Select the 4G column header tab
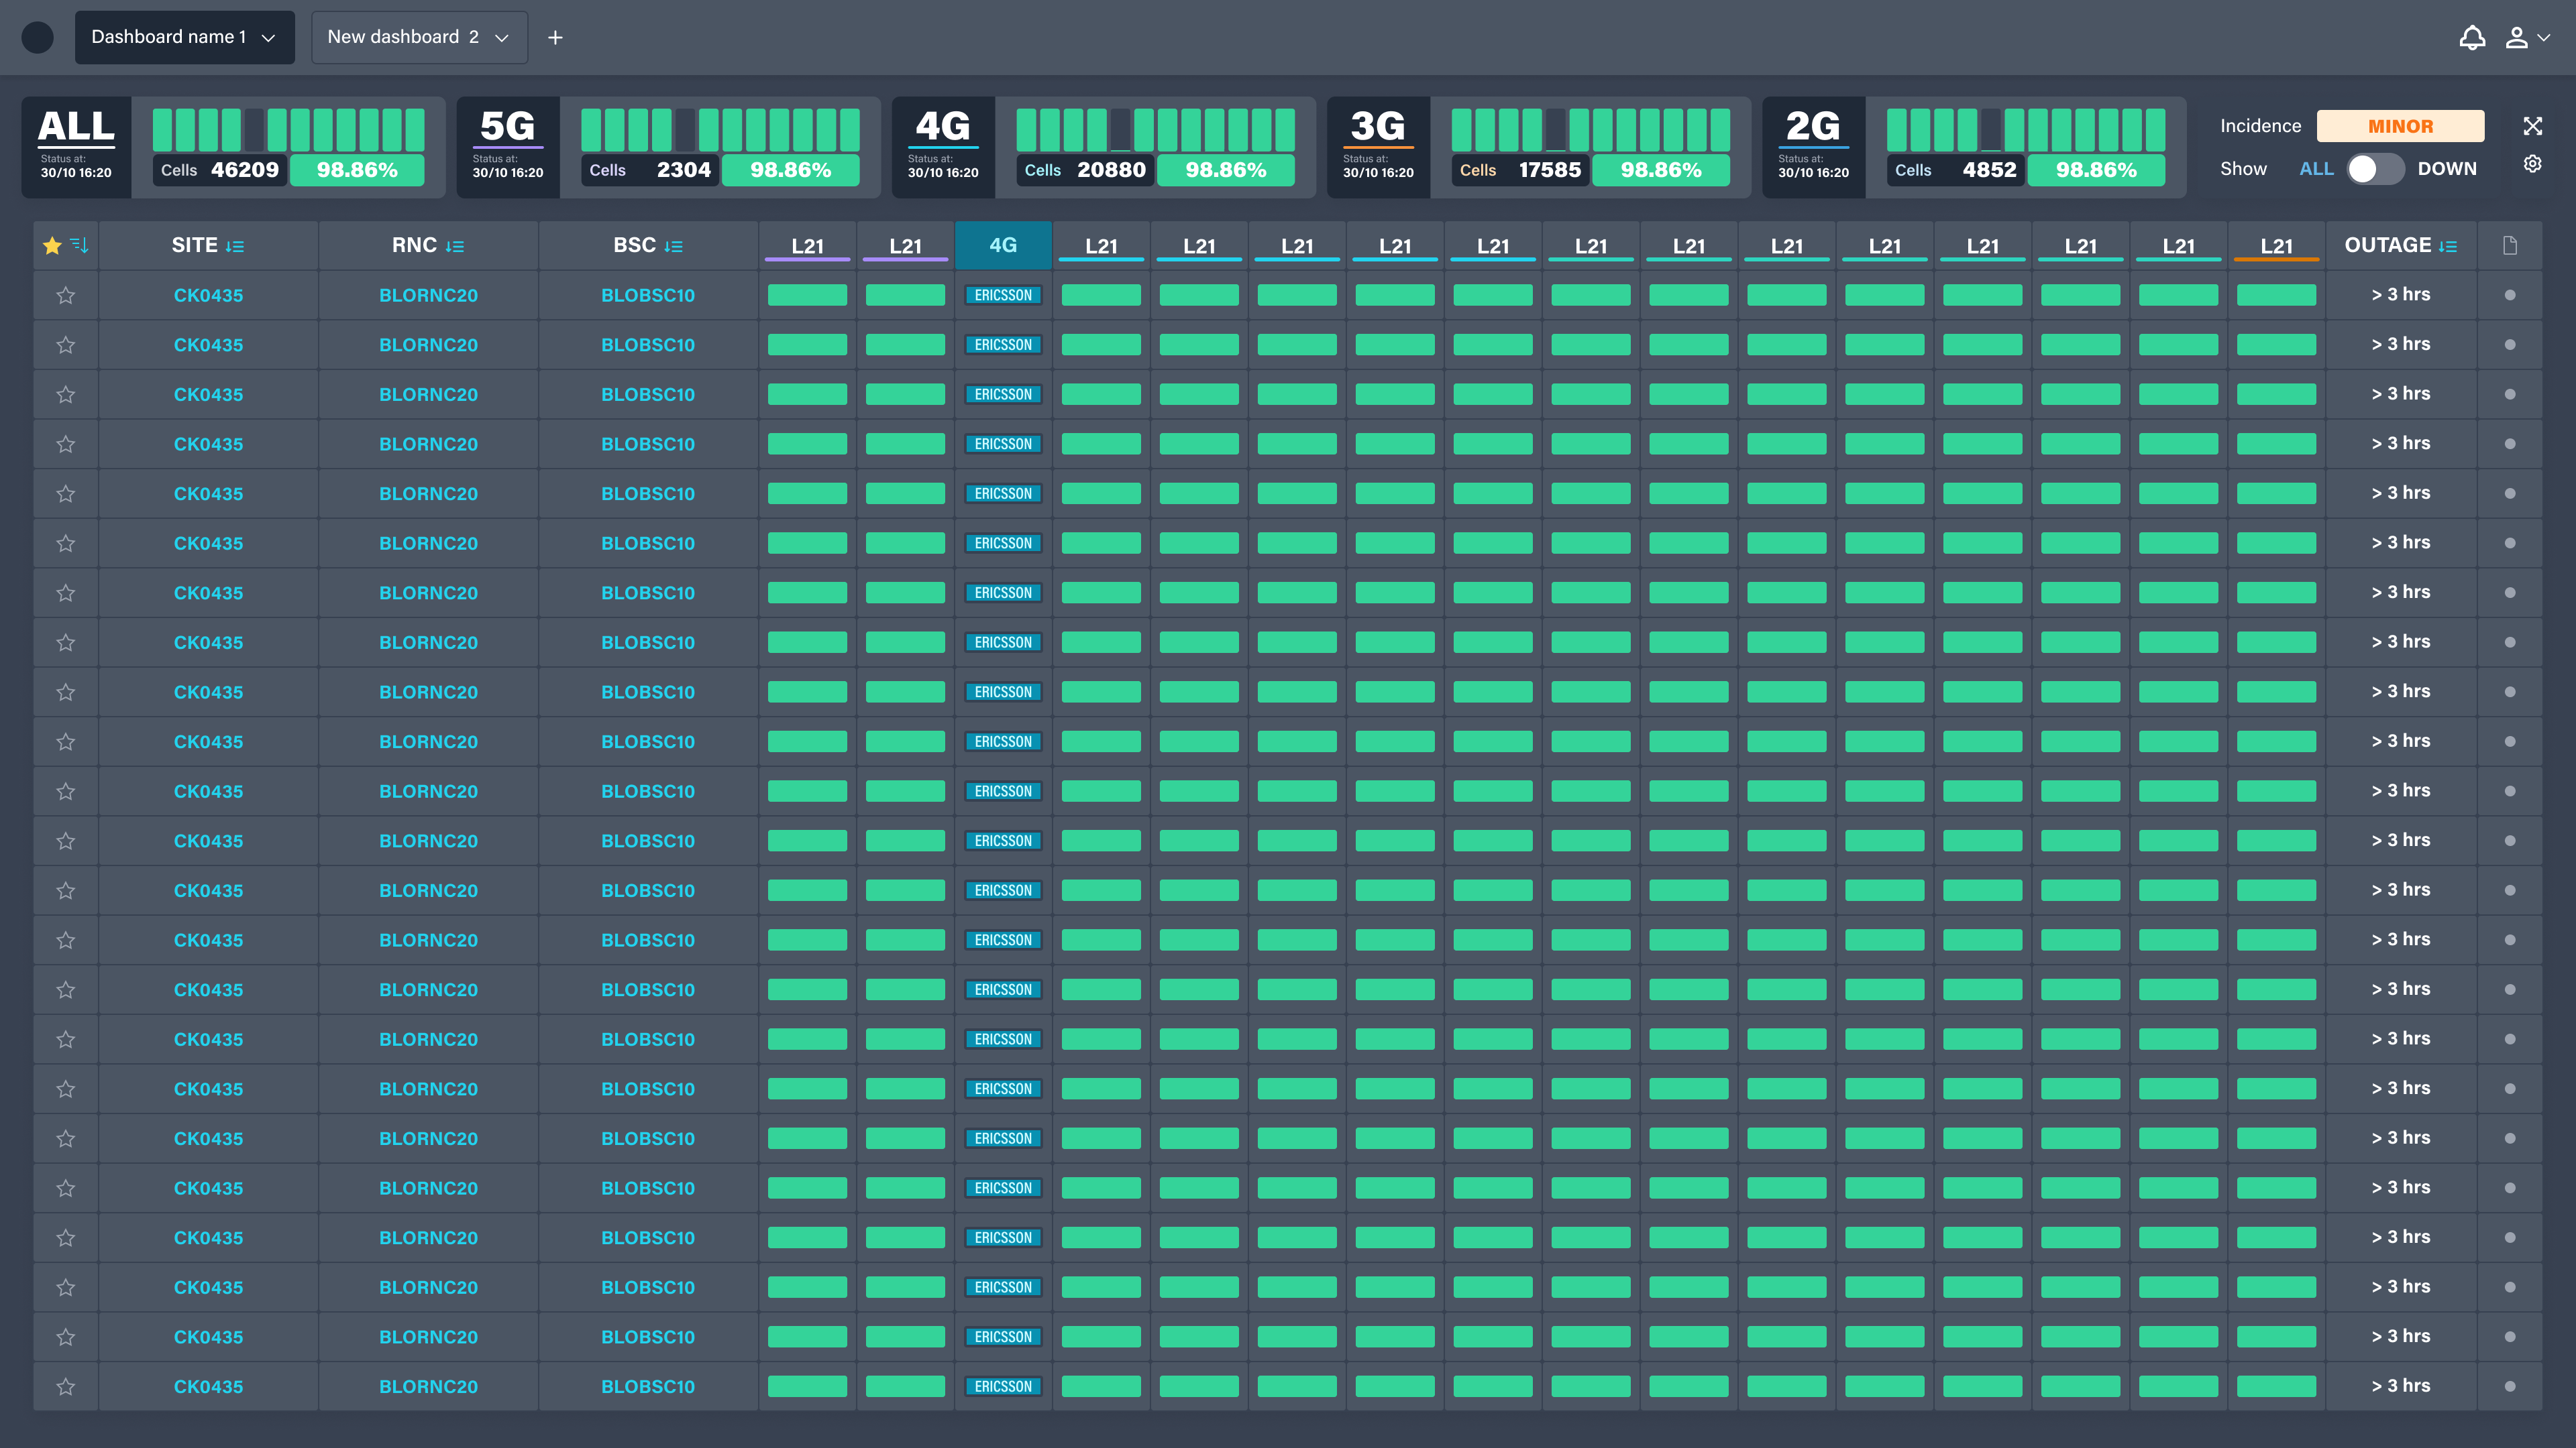 click(1003, 245)
